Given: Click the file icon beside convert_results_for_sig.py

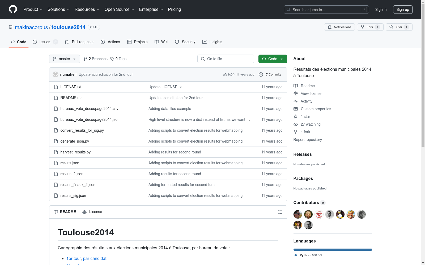Looking at the screenshot, I should pyautogui.click(x=56, y=130).
